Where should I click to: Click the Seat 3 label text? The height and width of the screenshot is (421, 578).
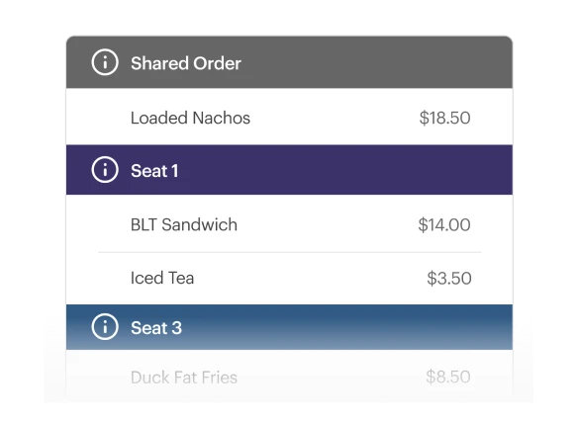pos(156,328)
